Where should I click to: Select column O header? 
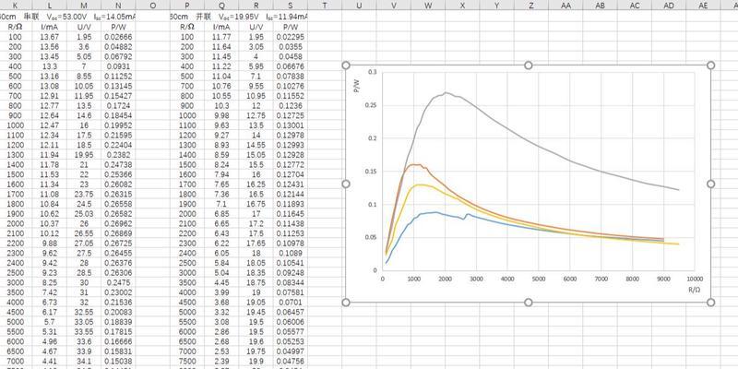pyautogui.click(x=153, y=6)
